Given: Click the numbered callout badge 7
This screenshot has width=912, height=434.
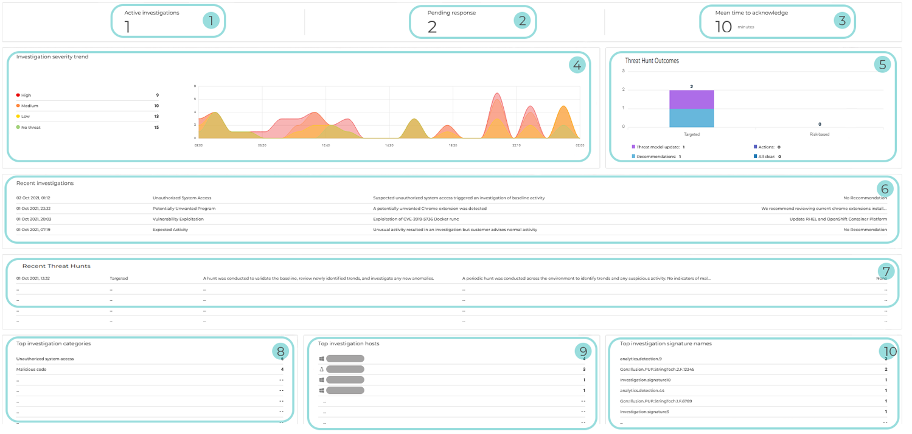Looking at the screenshot, I should [x=885, y=272].
